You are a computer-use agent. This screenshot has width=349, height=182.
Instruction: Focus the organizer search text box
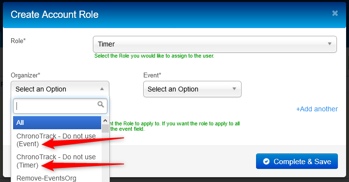point(60,106)
